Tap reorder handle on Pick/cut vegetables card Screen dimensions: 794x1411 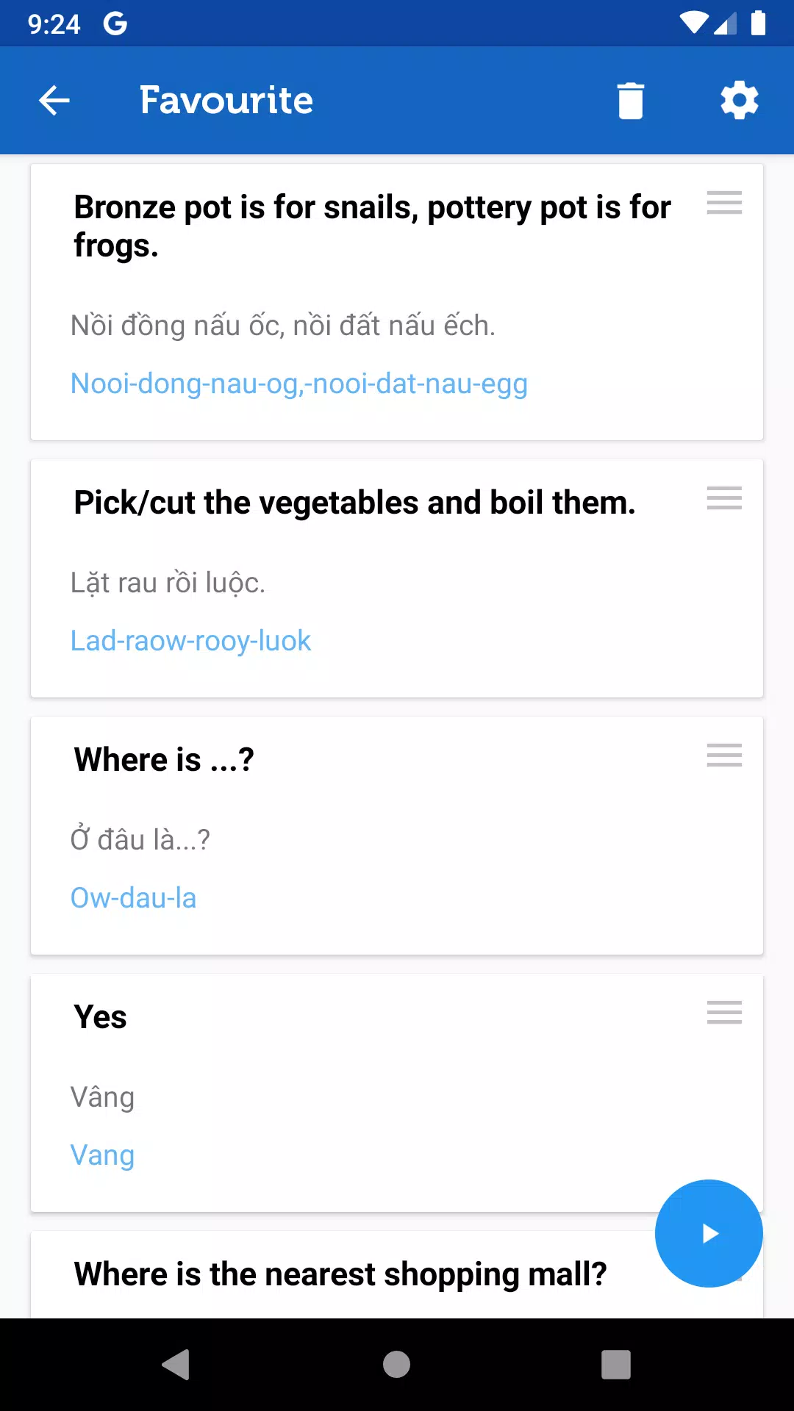pos(724,498)
